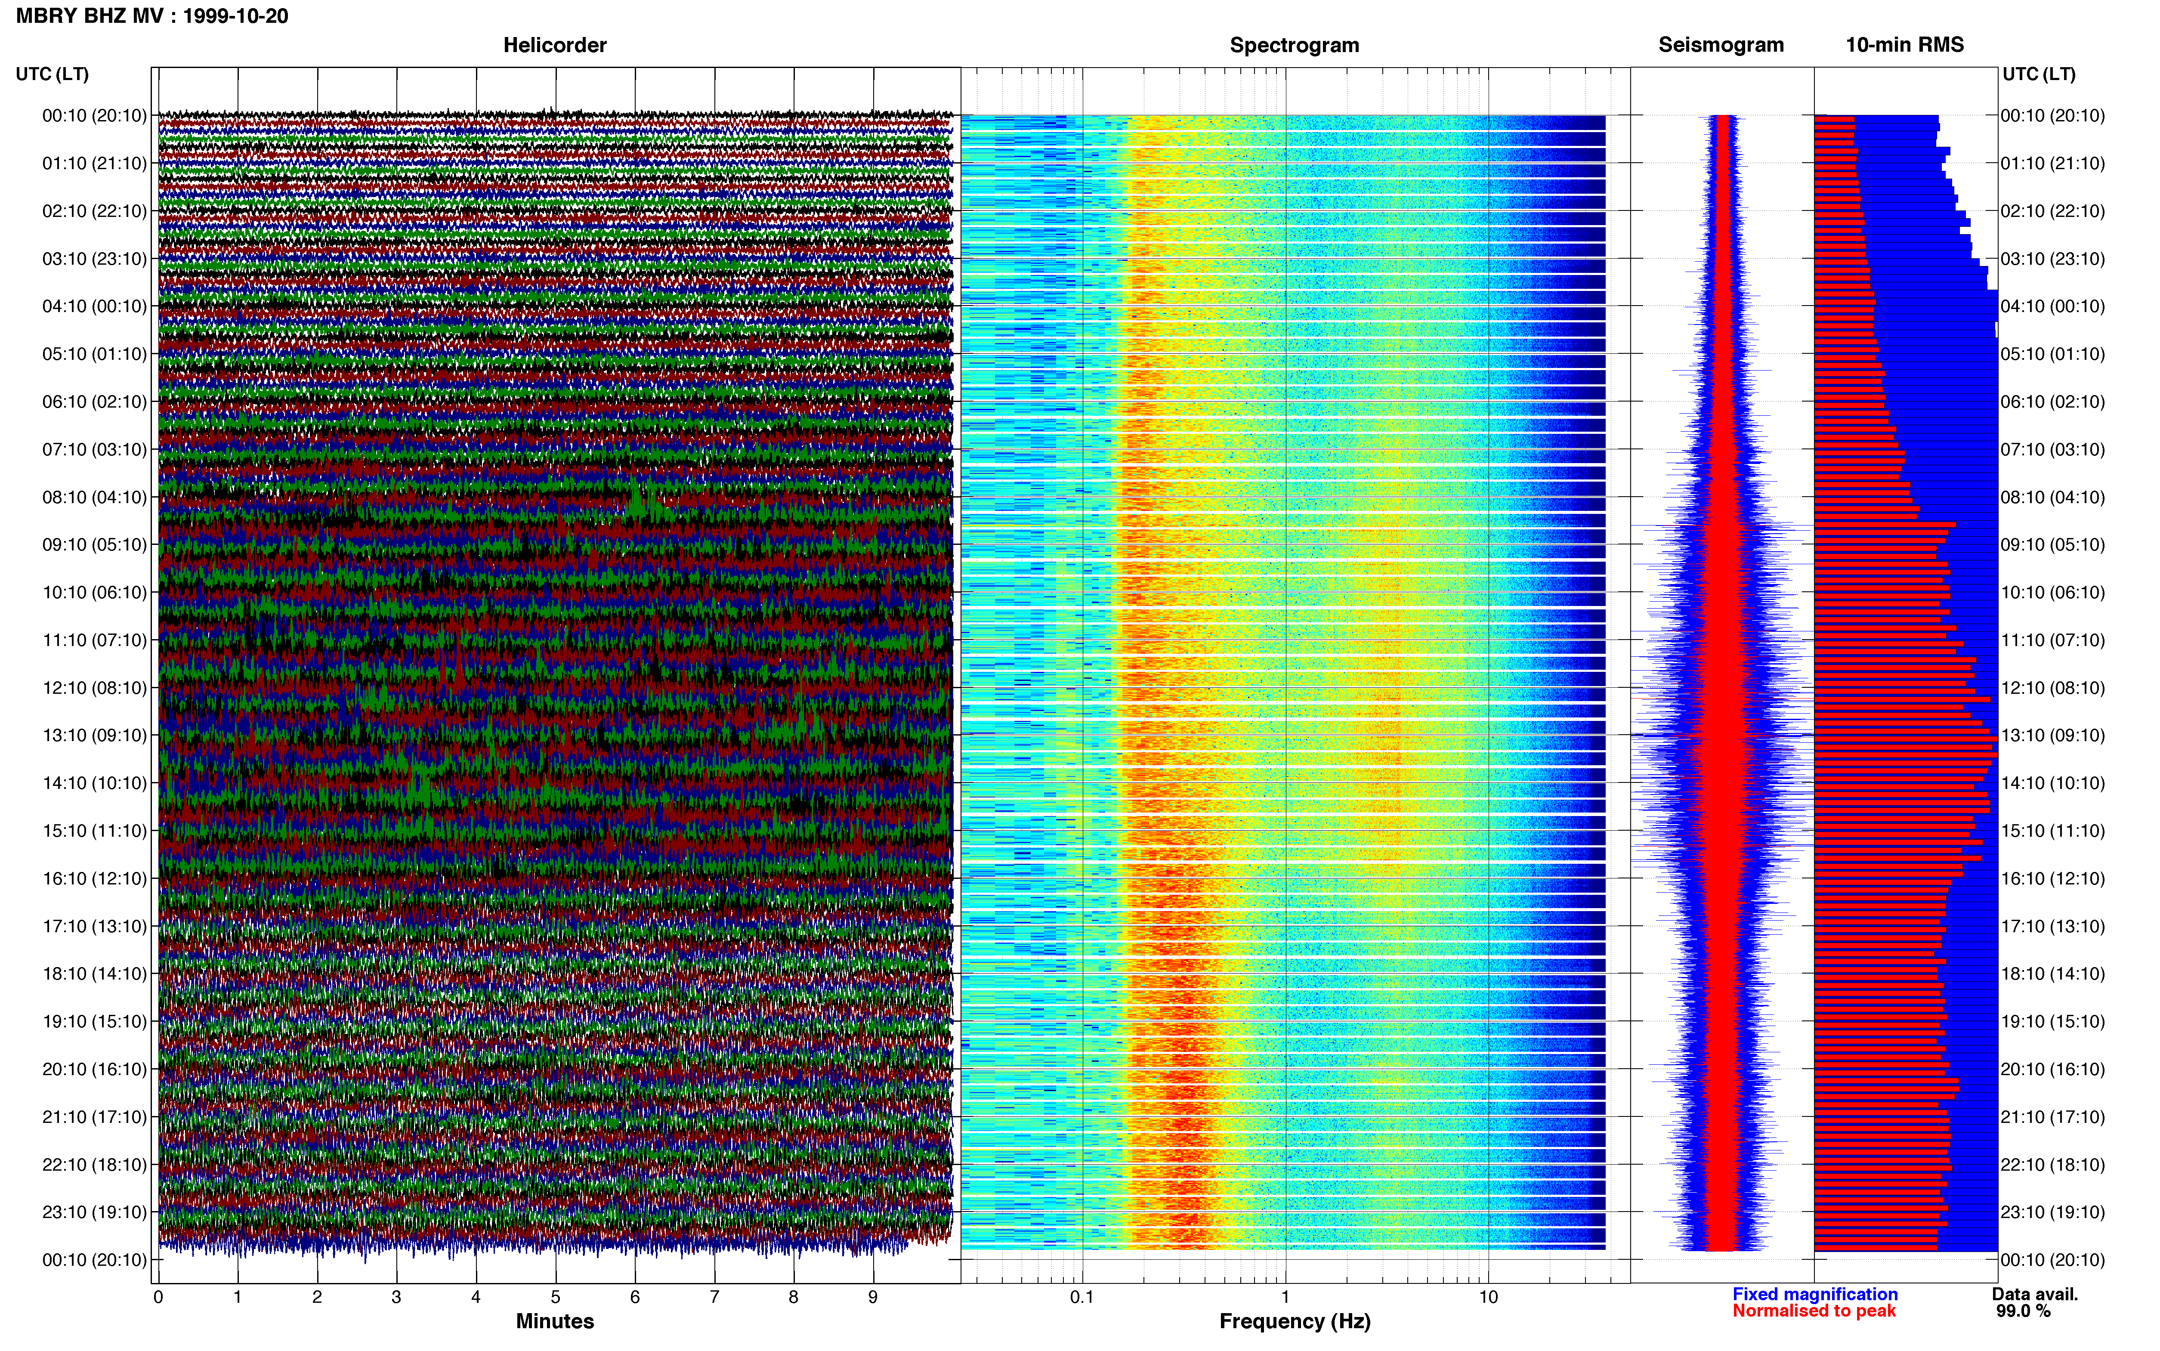Click the '9' tick on the Minutes axis

[x=874, y=1297]
